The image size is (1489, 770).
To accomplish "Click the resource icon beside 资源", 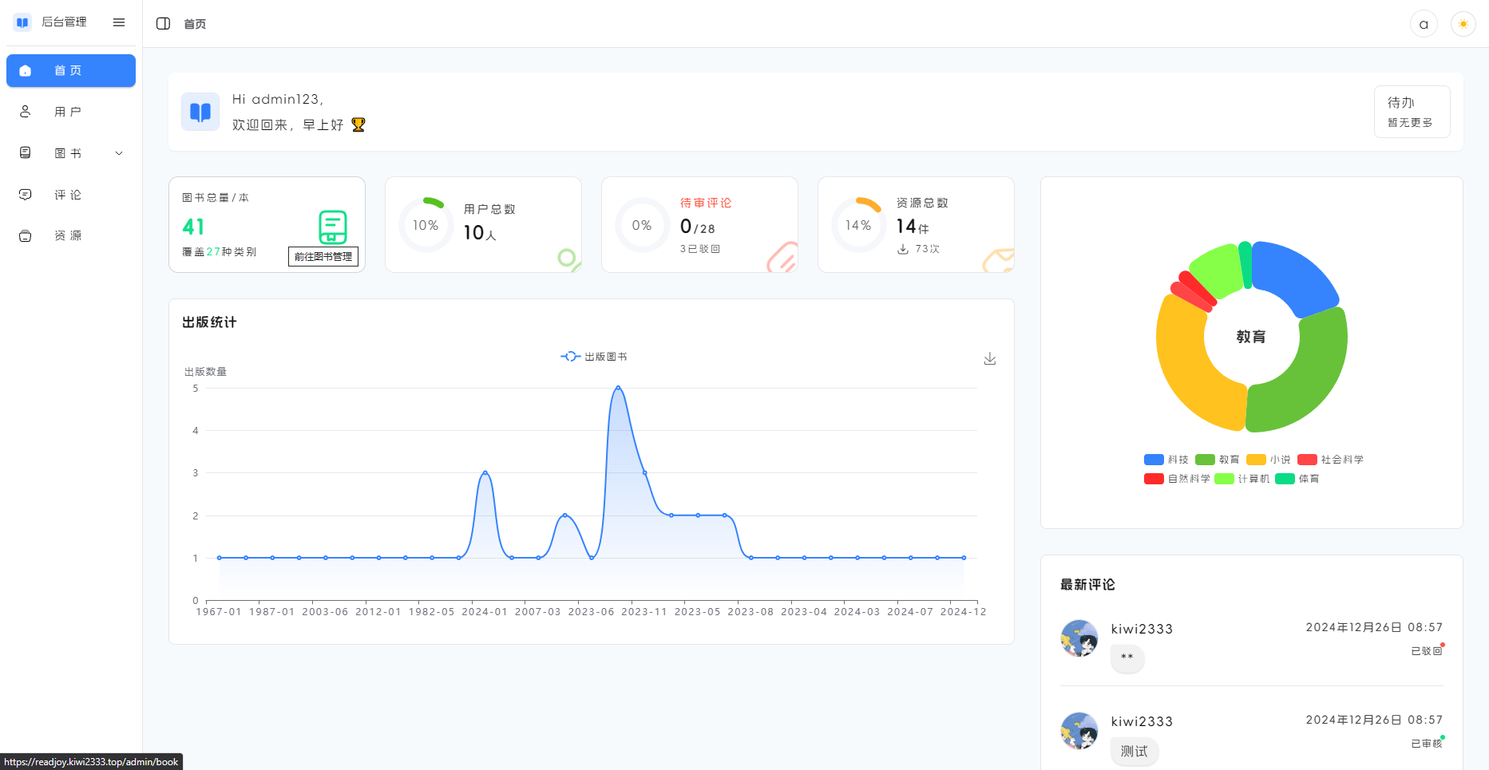I will pos(26,235).
